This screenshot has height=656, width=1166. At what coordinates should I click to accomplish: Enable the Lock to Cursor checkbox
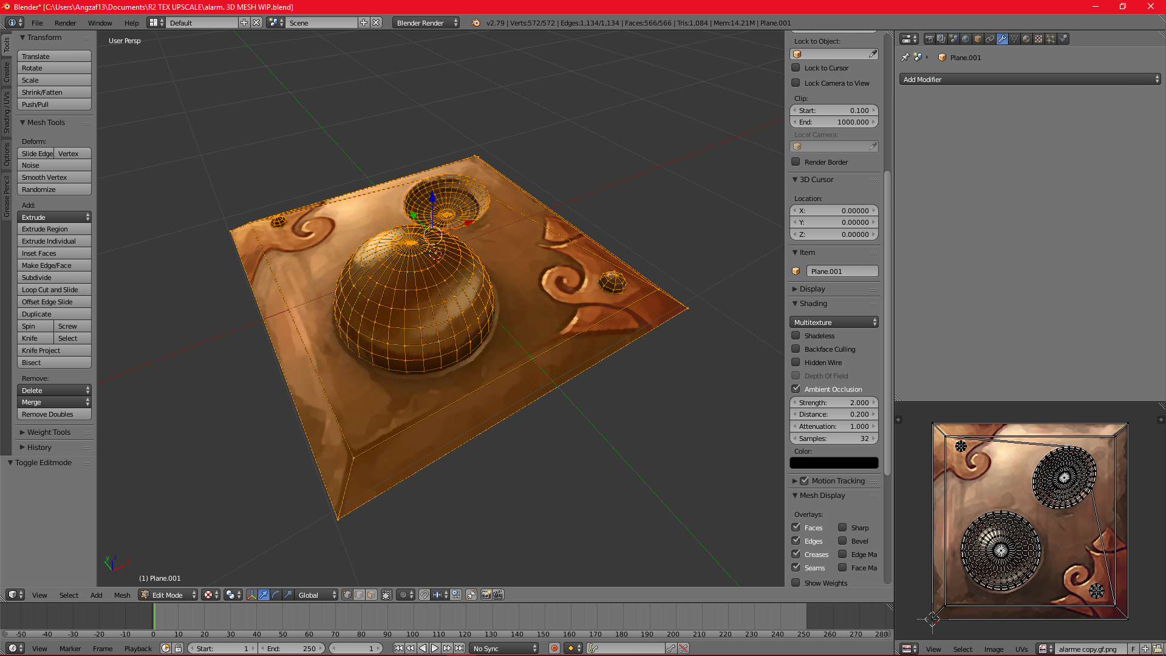pos(796,67)
